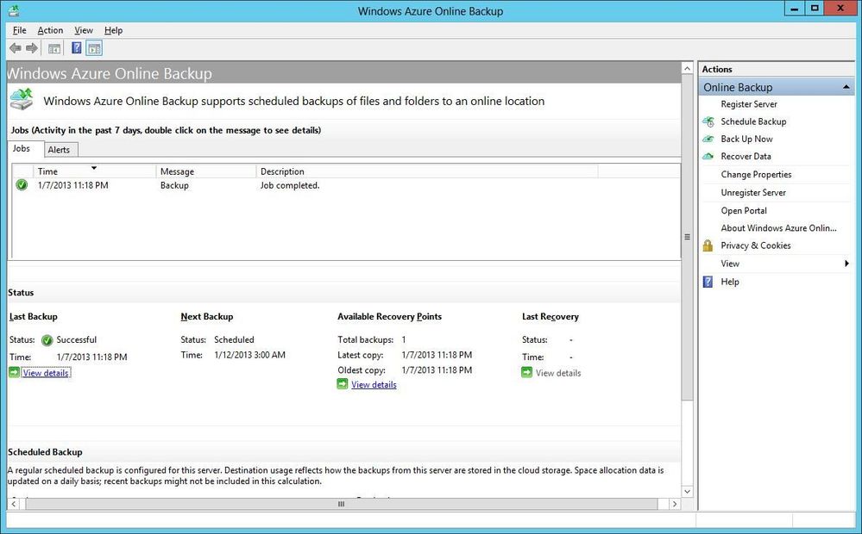The height and width of the screenshot is (534, 862).
Task: Open the Action menu
Action: pyautogui.click(x=50, y=30)
